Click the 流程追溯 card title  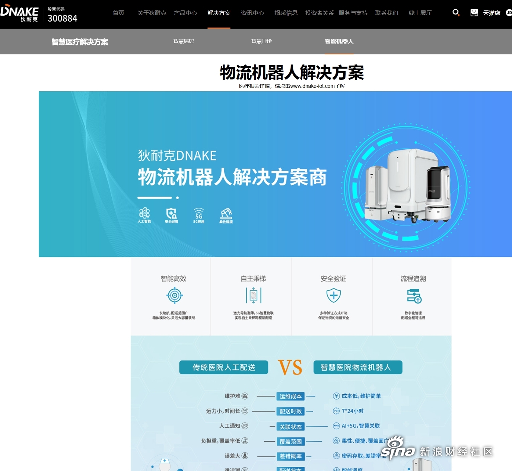413,279
